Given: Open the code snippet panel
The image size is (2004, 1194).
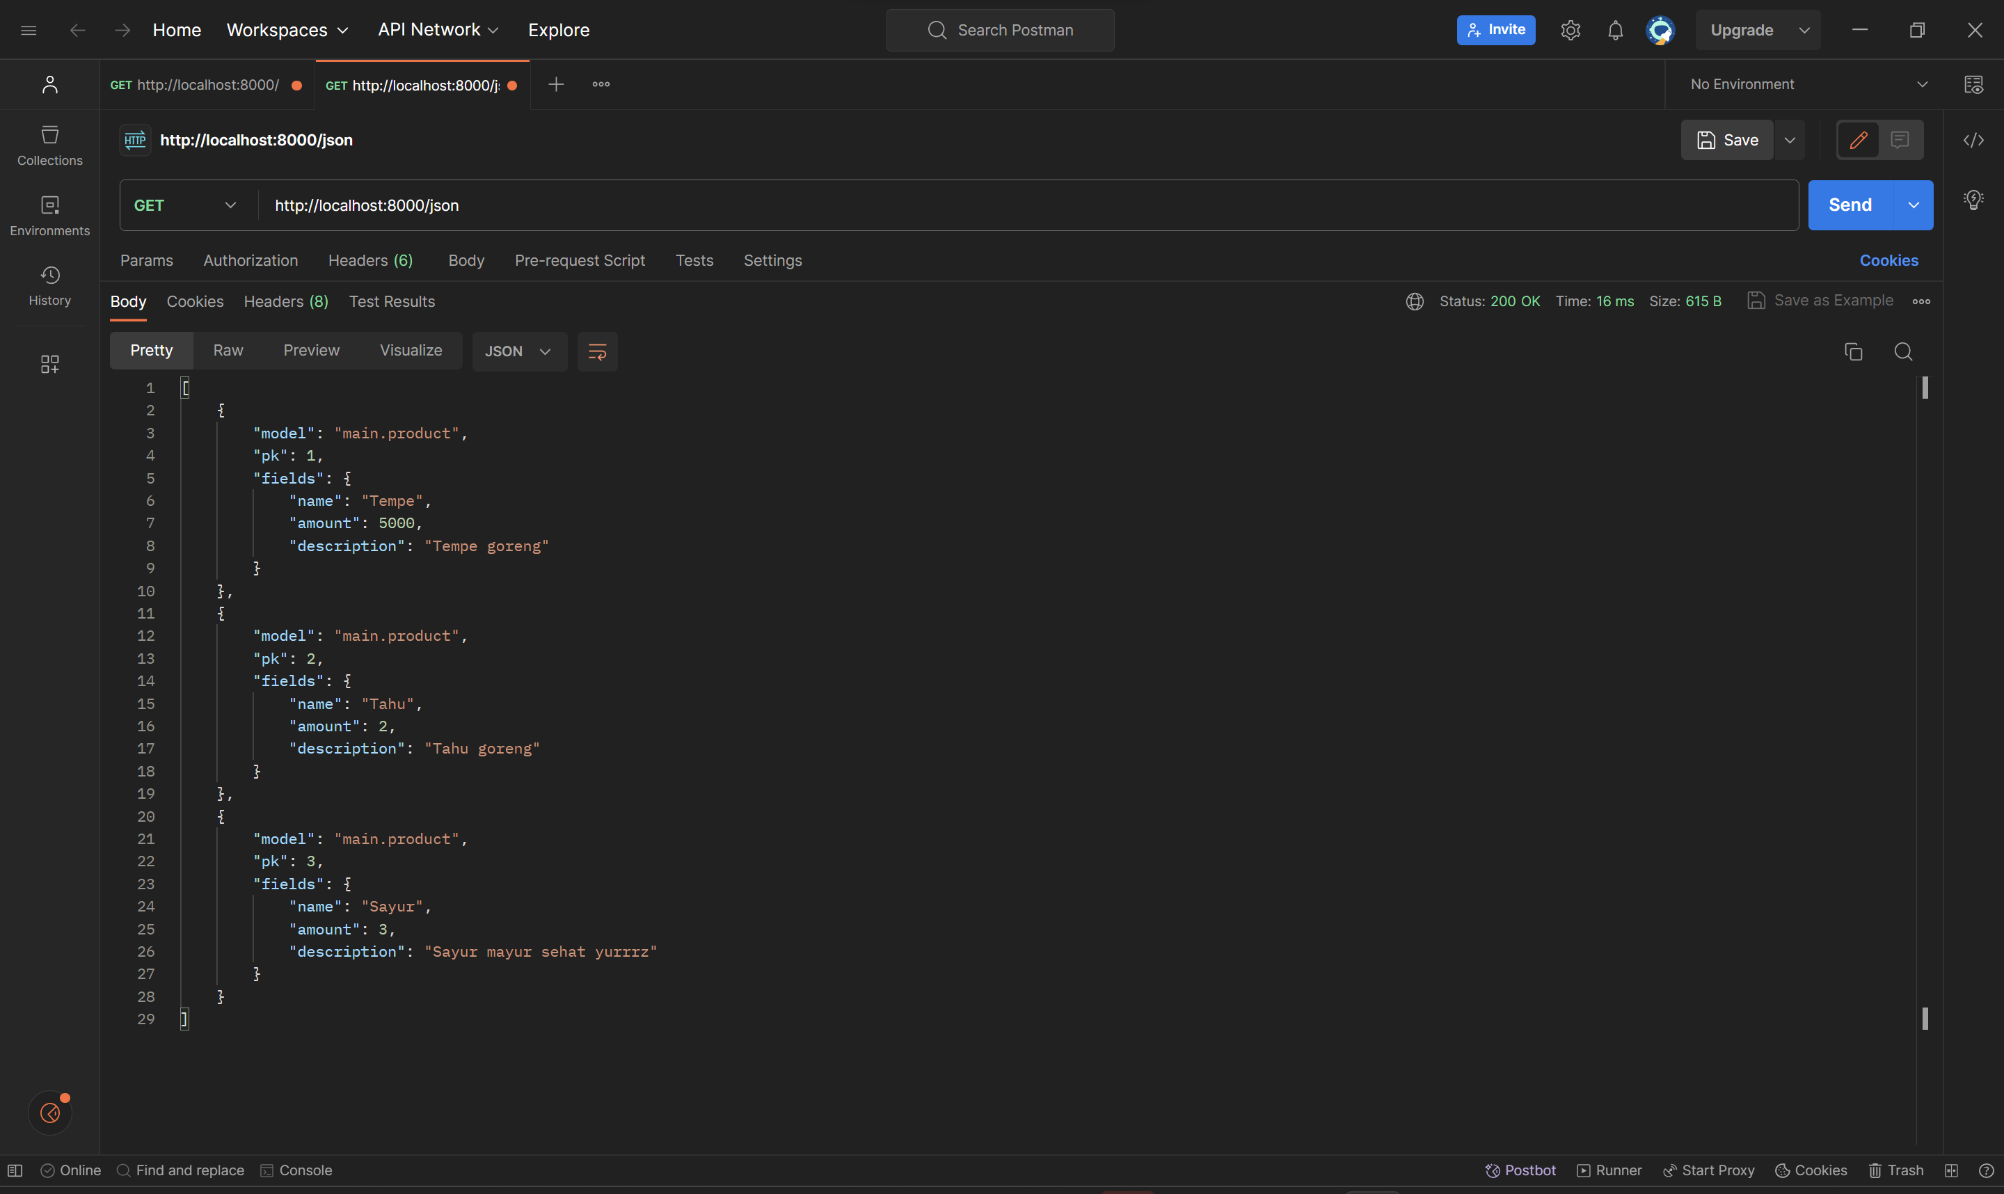Looking at the screenshot, I should click(x=1974, y=139).
